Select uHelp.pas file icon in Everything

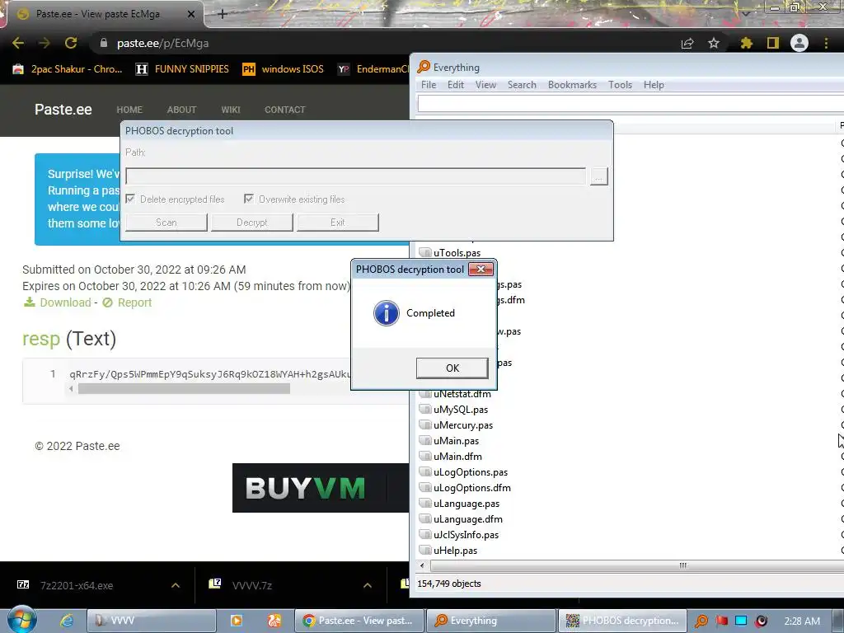(x=425, y=550)
